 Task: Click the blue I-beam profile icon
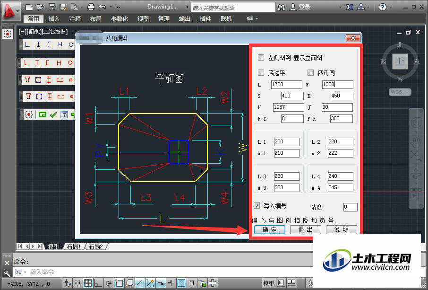click(x=38, y=44)
